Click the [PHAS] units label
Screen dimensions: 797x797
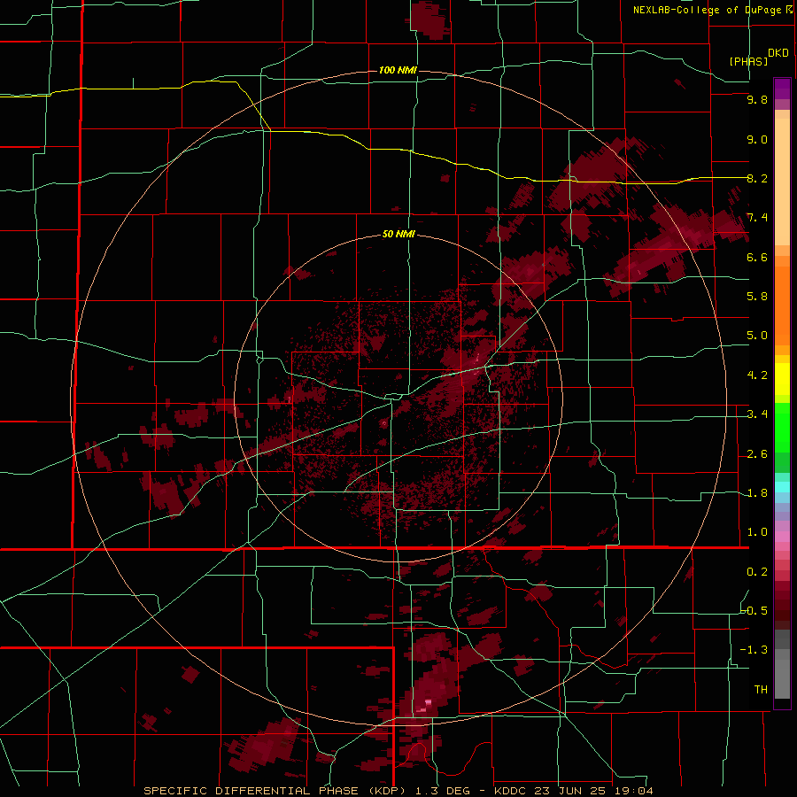pyautogui.click(x=748, y=61)
